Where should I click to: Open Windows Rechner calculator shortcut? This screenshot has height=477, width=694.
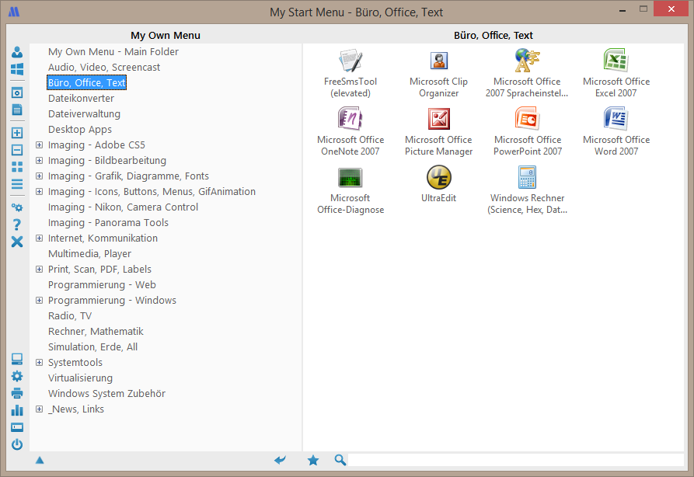527,190
